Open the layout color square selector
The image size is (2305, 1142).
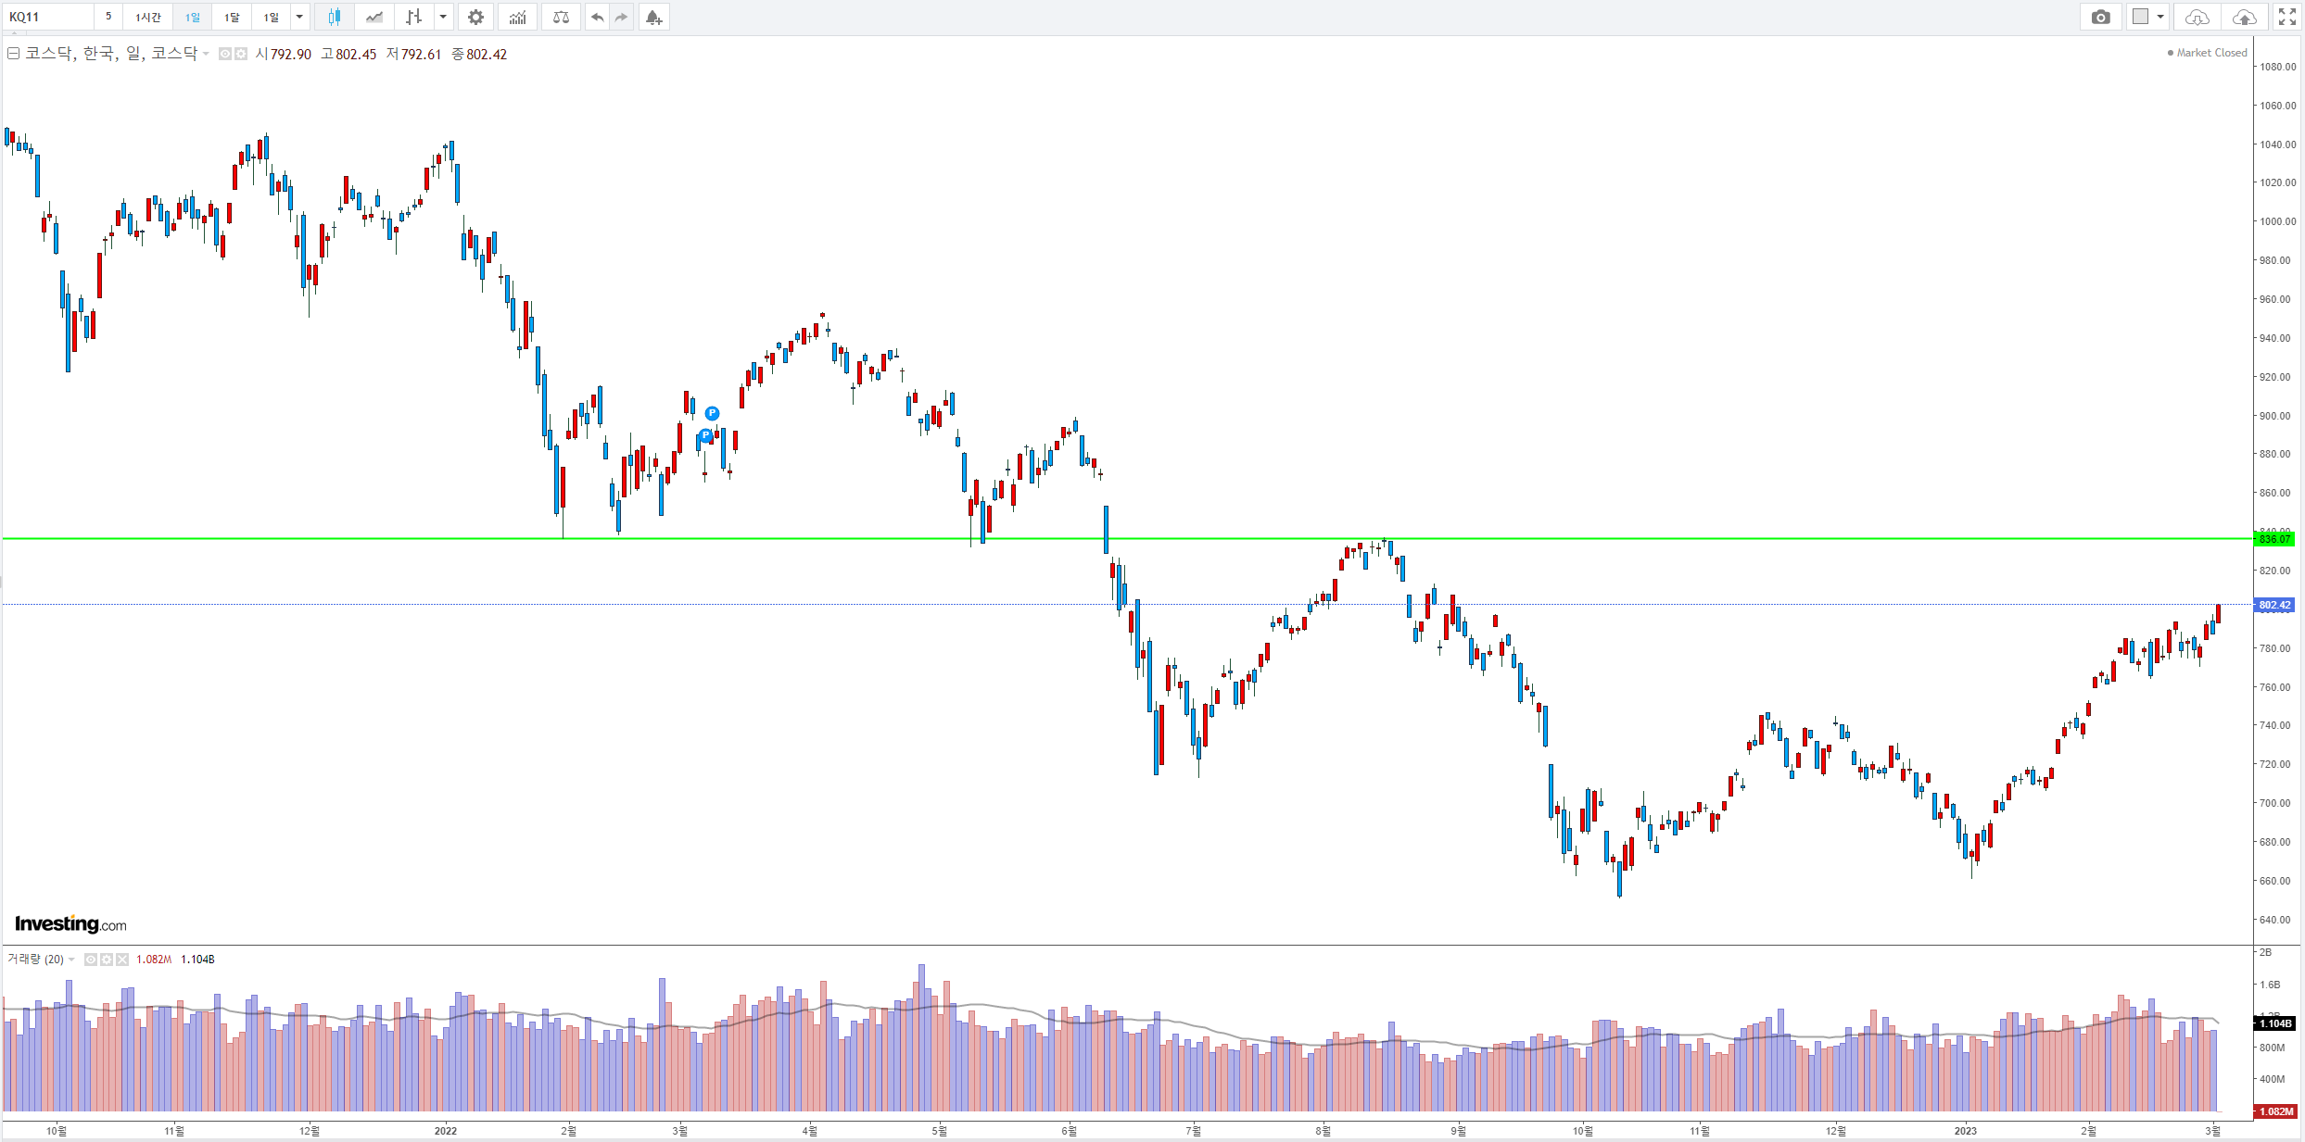[2139, 17]
